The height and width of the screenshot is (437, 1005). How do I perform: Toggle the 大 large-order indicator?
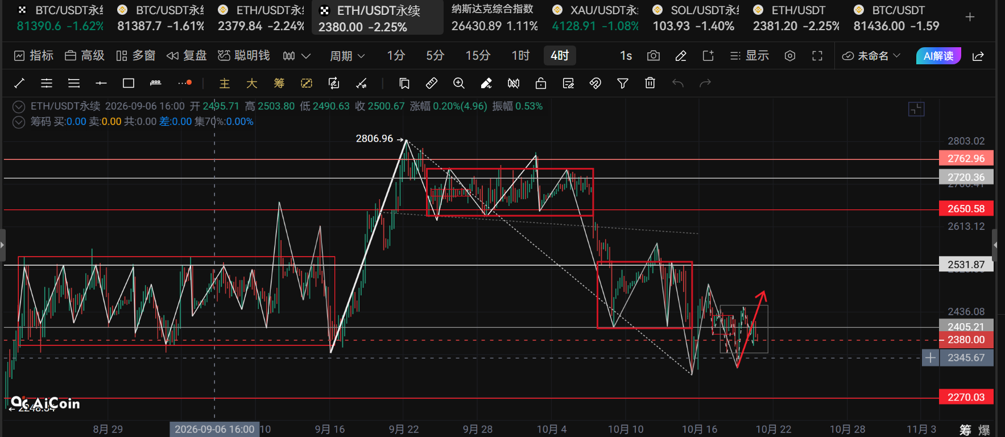tap(252, 84)
